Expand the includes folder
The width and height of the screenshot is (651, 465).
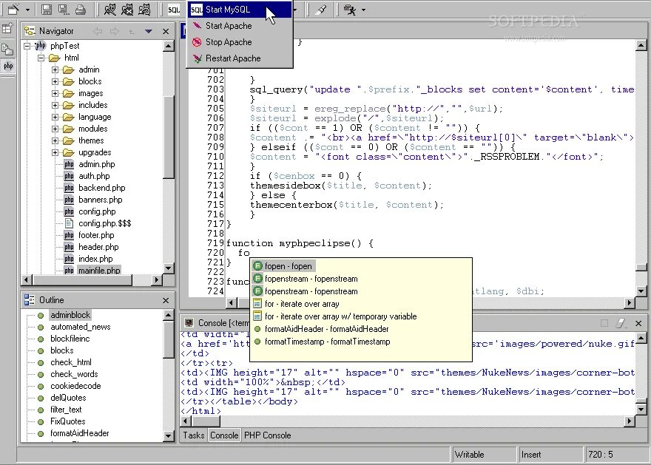click(55, 105)
